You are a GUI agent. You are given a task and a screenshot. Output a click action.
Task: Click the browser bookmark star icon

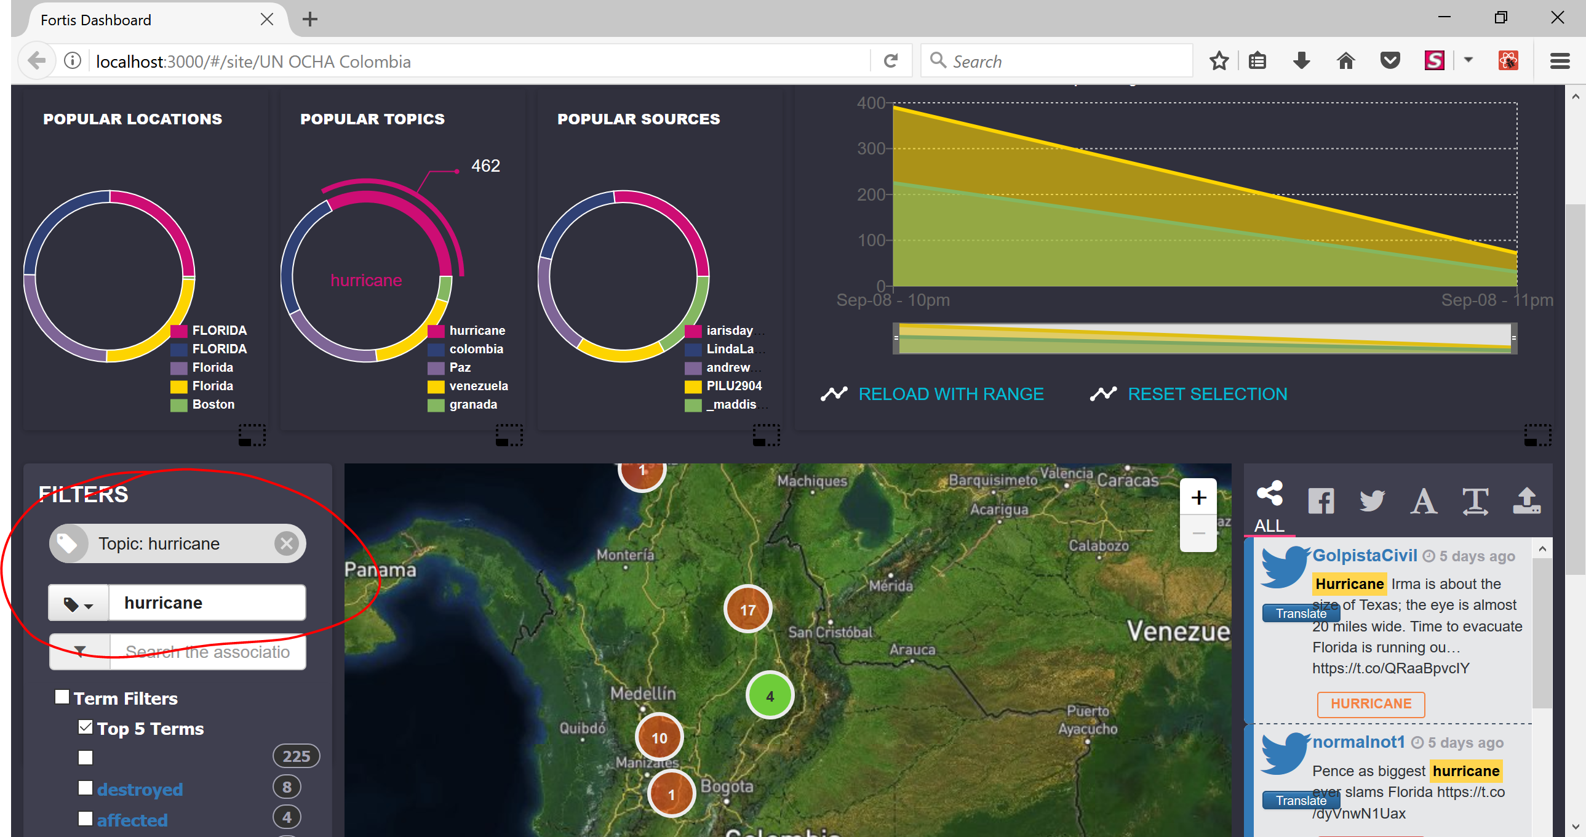(x=1219, y=61)
